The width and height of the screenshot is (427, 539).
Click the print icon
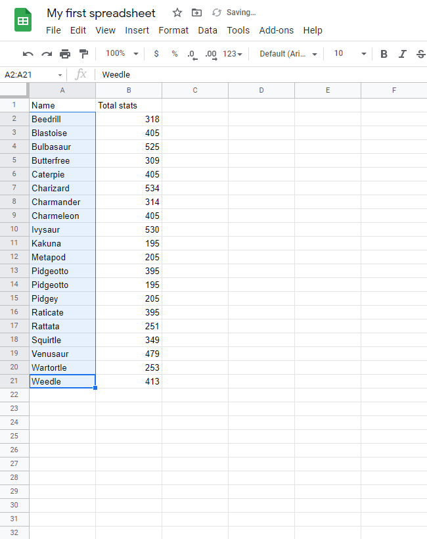click(65, 54)
